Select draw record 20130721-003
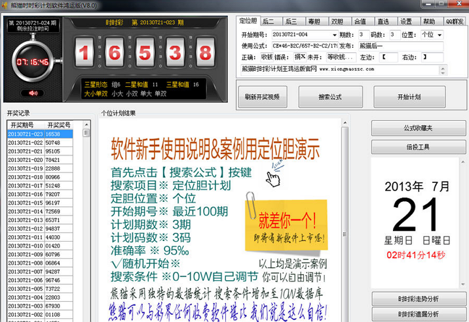469x322 pixels. (x=40, y=306)
